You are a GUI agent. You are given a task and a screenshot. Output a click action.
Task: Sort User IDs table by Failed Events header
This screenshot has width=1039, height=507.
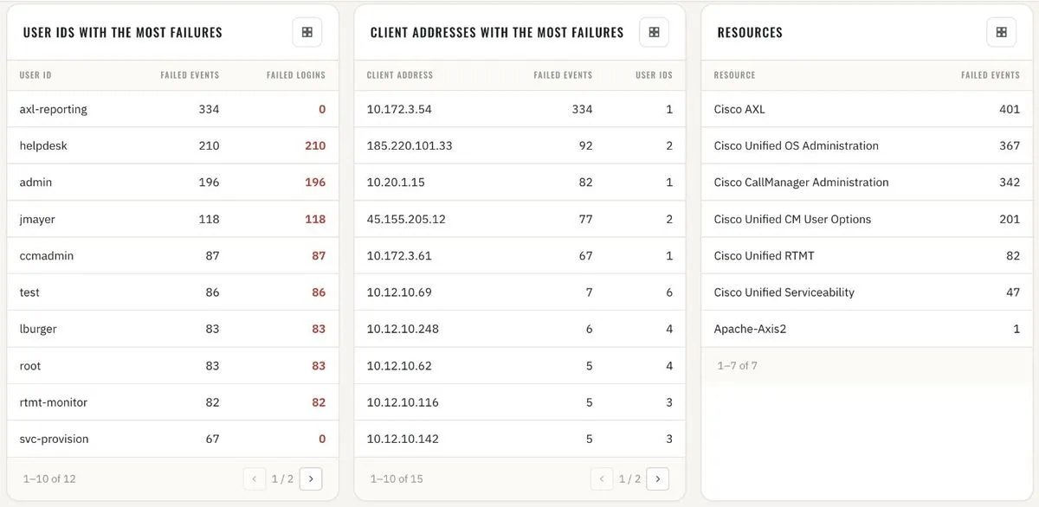pyautogui.click(x=190, y=75)
